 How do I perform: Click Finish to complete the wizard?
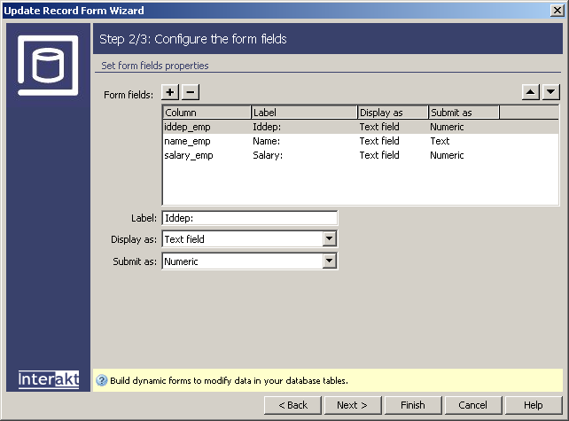coord(413,405)
